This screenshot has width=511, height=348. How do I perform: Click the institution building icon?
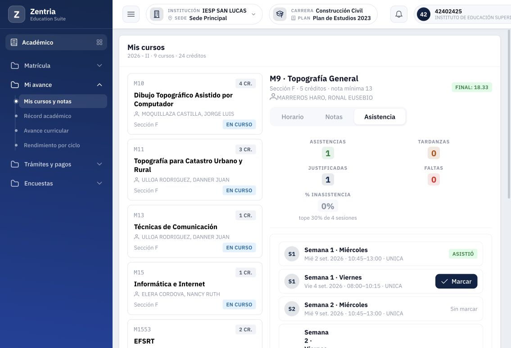tap(157, 14)
